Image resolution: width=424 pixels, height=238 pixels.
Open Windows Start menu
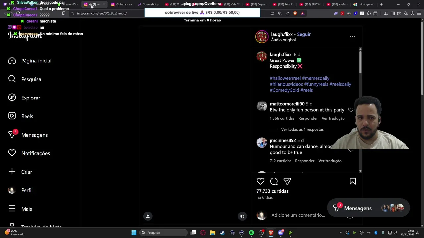click(x=134, y=233)
